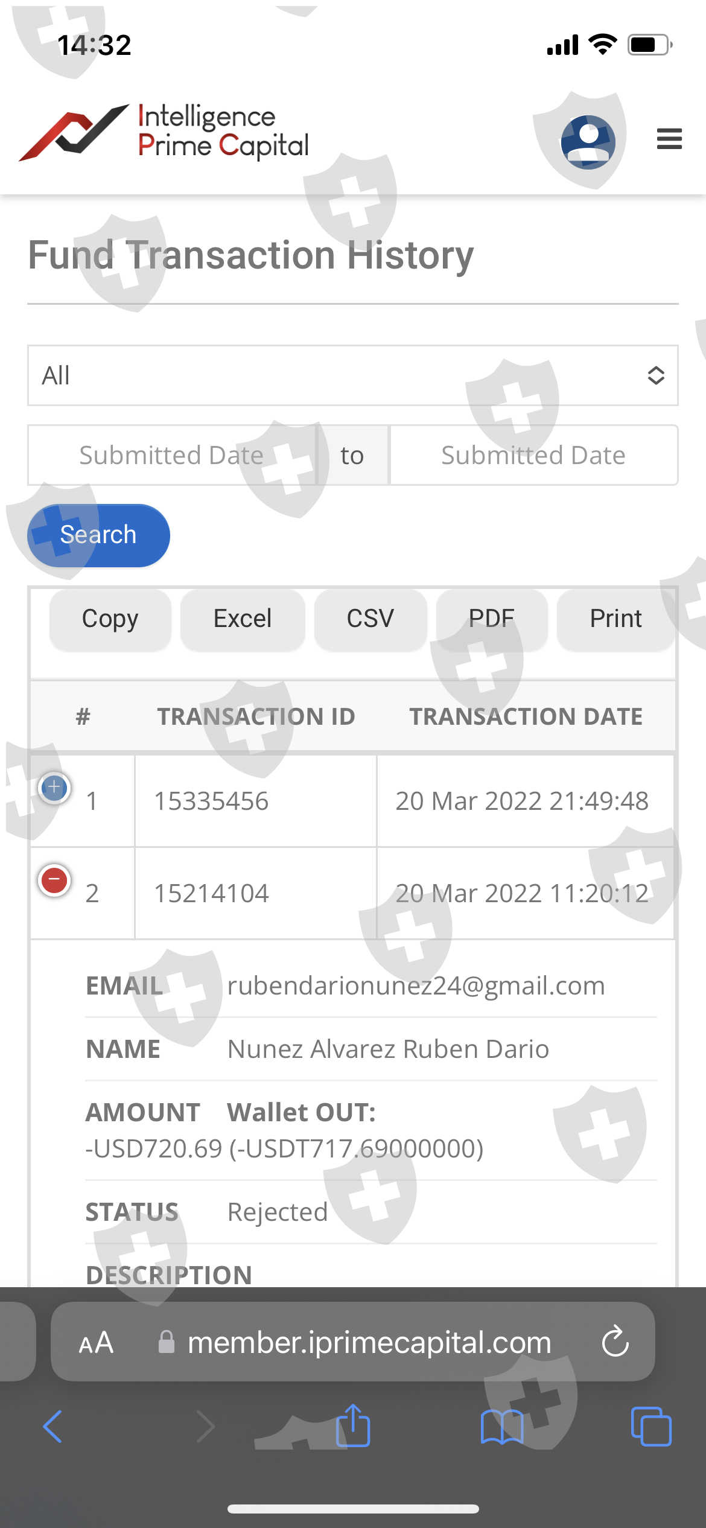Select date 20 Mar 2022 11:20:12
Image resolution: width=706 pixels, height=1528 pixels.
point(522,893)
